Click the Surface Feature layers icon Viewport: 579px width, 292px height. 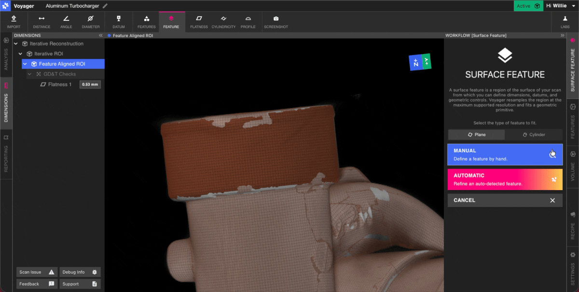[505, 56]
